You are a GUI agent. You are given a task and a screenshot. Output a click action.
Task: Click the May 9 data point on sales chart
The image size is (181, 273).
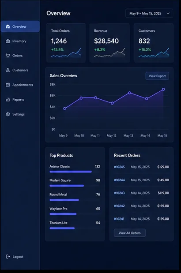pyautogui.click(x=64, y=108)
